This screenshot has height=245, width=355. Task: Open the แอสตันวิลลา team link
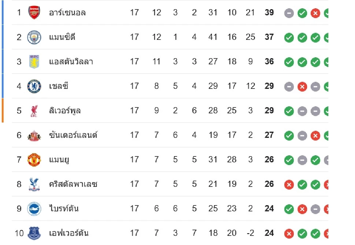point(71,62)
